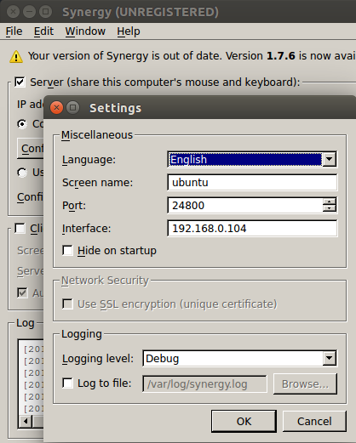356x443 pixels.
Task: Click the log file path field
Action: pyautogui.click(x=204, y=384)
